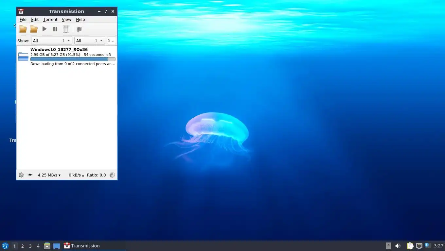
Task: Switch to workspace 3 in the pager
Action: [30, 246]
